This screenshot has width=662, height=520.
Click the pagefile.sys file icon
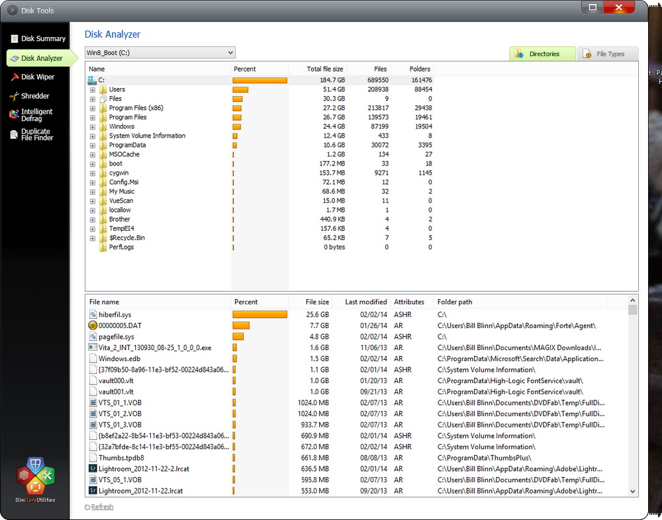pyautogui.click(x=93, y=336)
